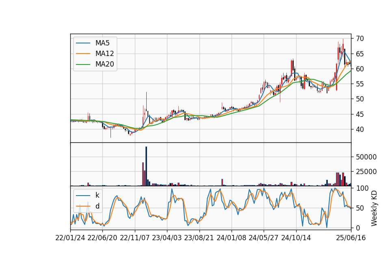Image resolution: width=390 pixels, height=280 pixels.
Task: Click the orange MA12 legend line sample
Action: (x=83, y=54)
